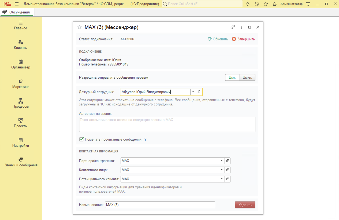This screenshot has height=220, width=339.
Task: Focus the global search field
Action: coord(202,4)
